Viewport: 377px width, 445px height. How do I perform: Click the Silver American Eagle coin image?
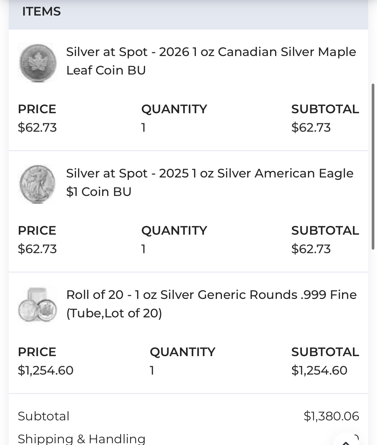click(x=37, y=184)
